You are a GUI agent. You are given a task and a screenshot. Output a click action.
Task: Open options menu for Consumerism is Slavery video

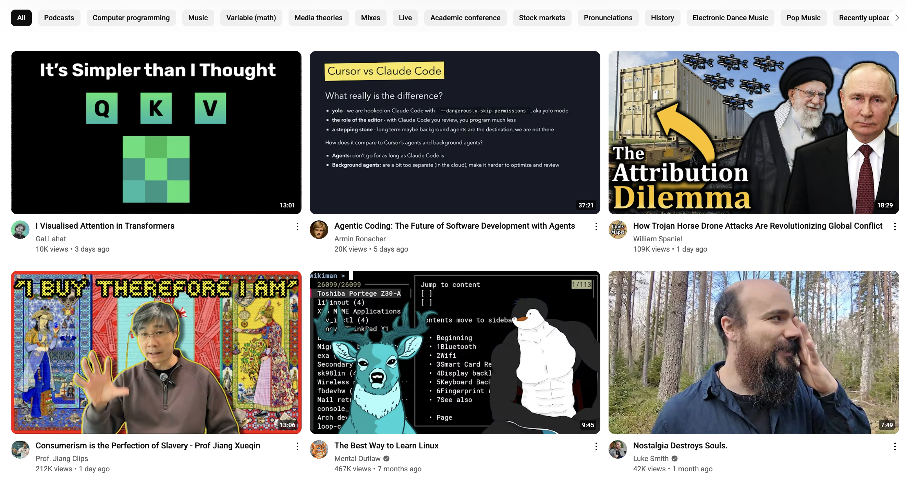297,446
